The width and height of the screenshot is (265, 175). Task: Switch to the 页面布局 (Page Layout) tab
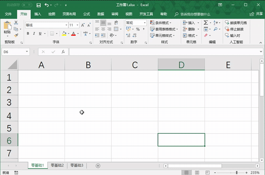(69, 14)
